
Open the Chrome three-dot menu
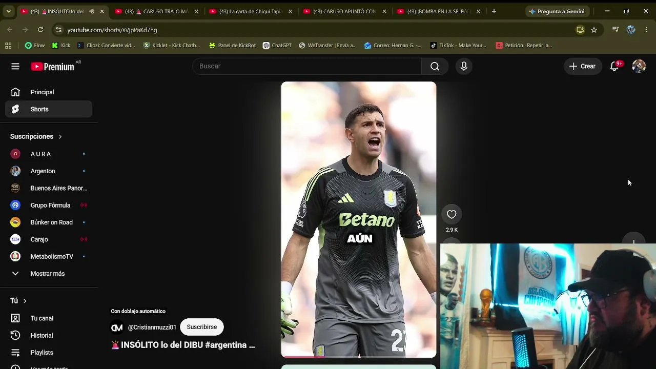pos(646,30)
